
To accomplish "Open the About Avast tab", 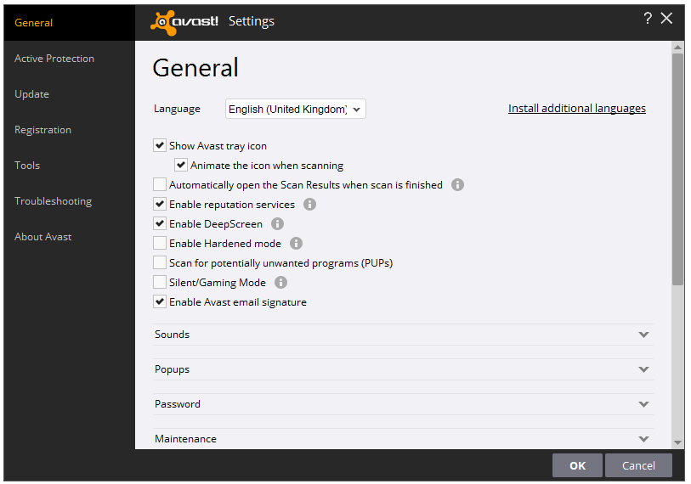I will click(69, 237).
